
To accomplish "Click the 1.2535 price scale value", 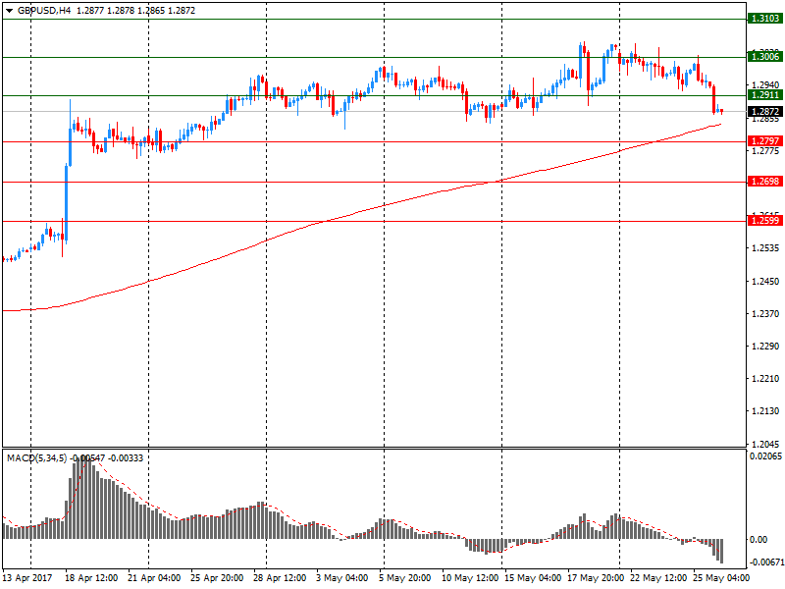I will click(765, 248).
